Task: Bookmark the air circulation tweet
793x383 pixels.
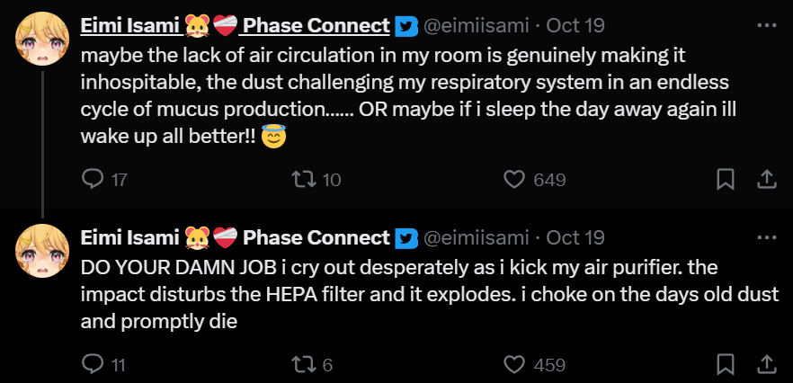Action: point(726,180)
